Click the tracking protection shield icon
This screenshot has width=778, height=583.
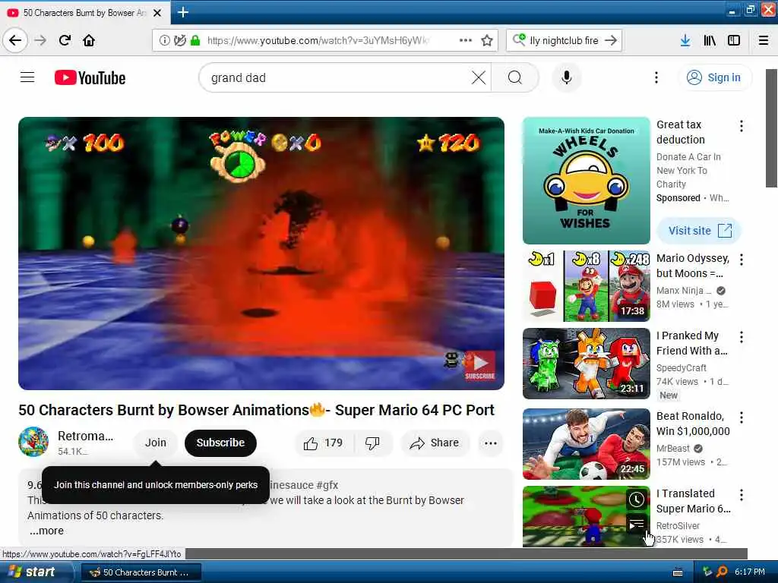click(x=179, y=40)
